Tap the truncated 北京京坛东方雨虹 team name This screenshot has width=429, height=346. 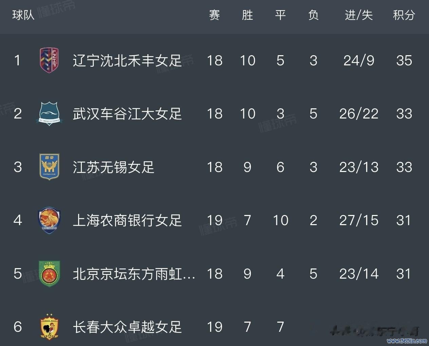coord(134,274)
